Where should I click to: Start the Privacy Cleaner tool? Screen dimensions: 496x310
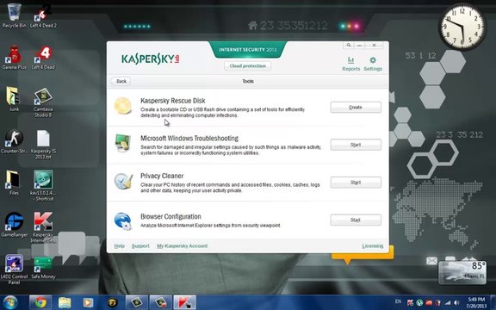[356, 183]
